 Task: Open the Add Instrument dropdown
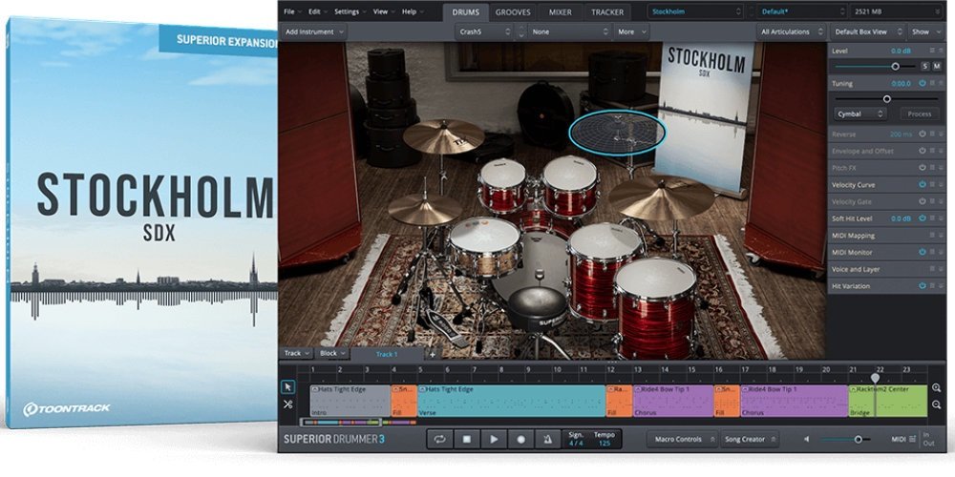click(x=315, y=31)
